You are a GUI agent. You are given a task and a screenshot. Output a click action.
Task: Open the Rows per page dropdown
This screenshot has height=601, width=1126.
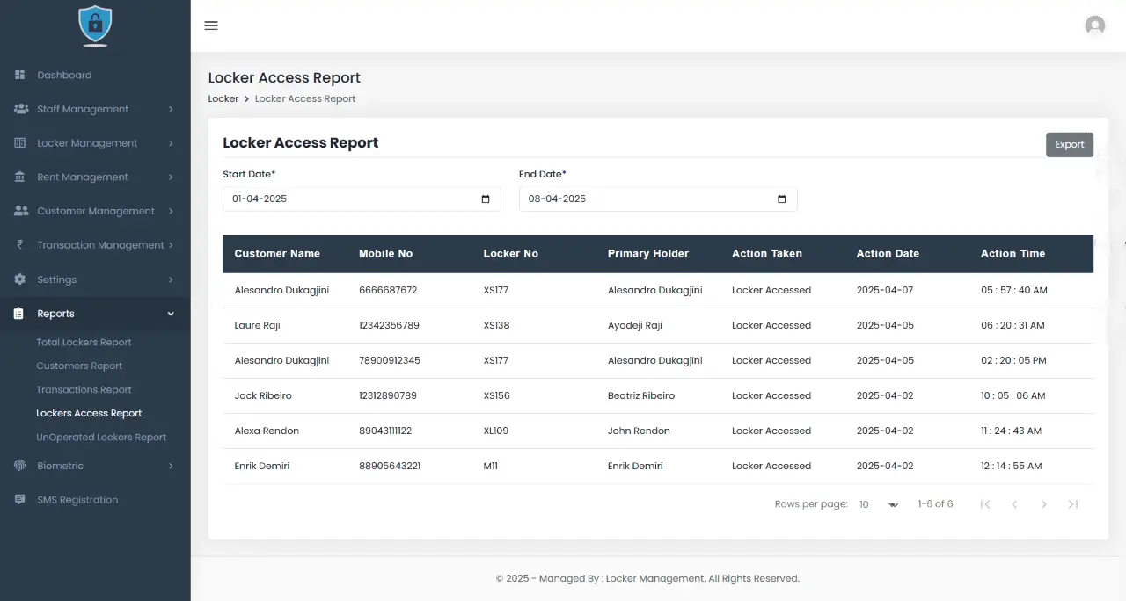pyautogui.click(x=879, y=504)
